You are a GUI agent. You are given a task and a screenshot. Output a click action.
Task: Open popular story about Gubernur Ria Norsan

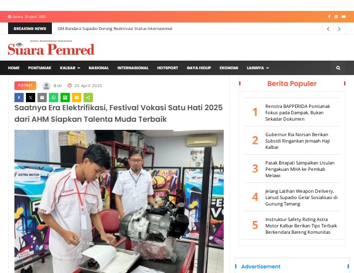[x=297, y=141]
